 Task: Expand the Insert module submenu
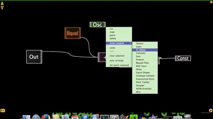tap(119, 43)
